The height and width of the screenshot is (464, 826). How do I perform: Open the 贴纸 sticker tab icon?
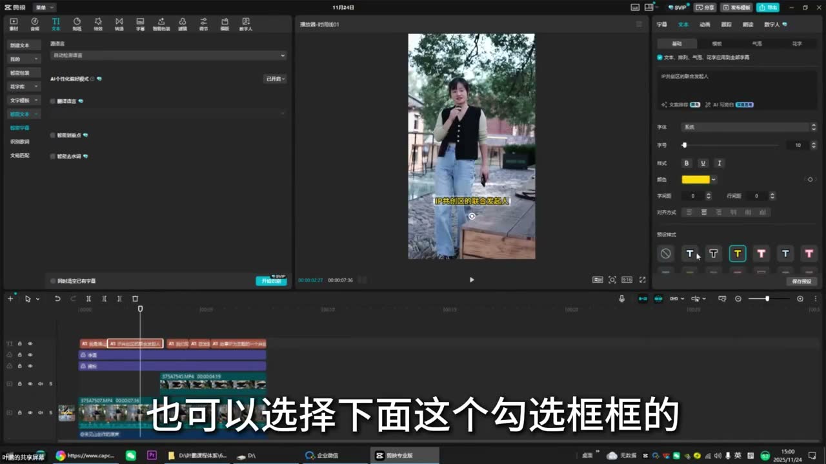(x=77, y=24)
